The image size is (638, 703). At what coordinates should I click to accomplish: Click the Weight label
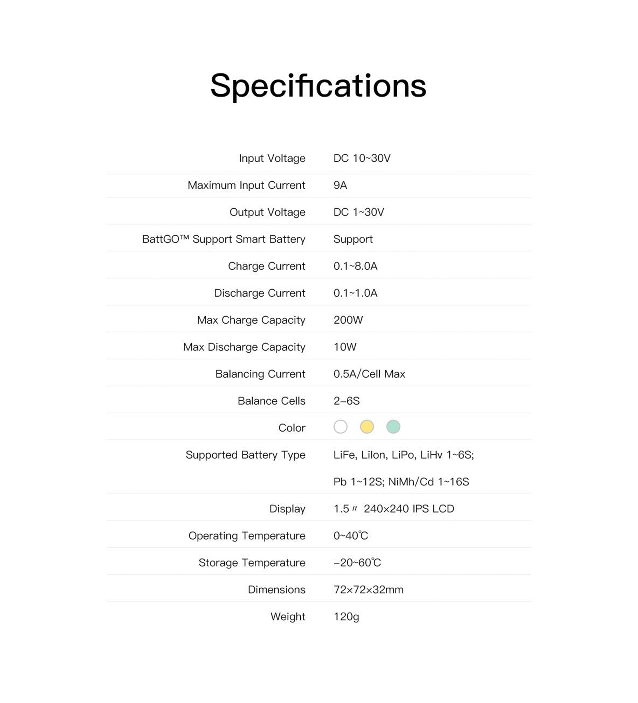coord(287,616)
